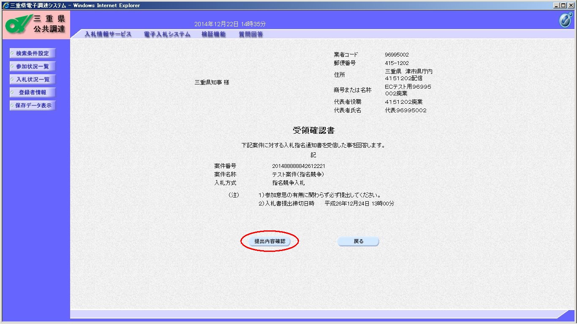
Task: Click the Internet Explorer icon in the title bar
Action: (5, 5)
